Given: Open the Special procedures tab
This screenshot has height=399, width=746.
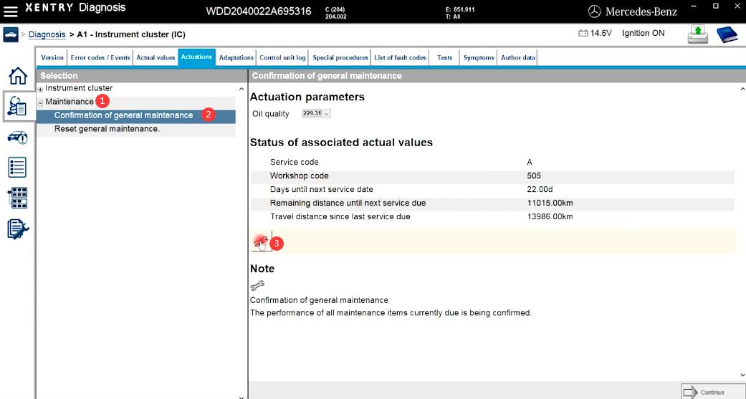Looking at the screenshot, I should pyautogui.click(x=340, y=57).
